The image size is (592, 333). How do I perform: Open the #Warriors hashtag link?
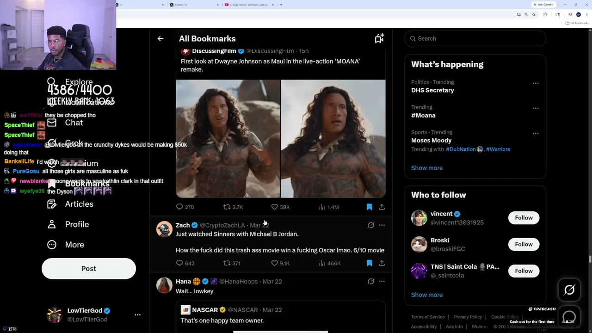click(x=498, y=149)
